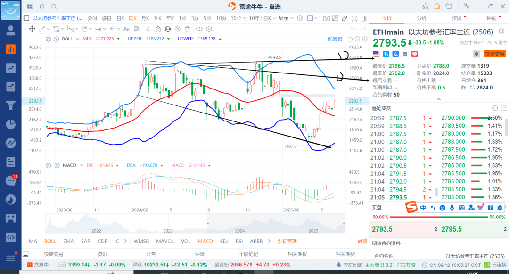This screenshot has height=274, width=509.
Task: Toggle the KDJ indicator
Action: point(224,241)
